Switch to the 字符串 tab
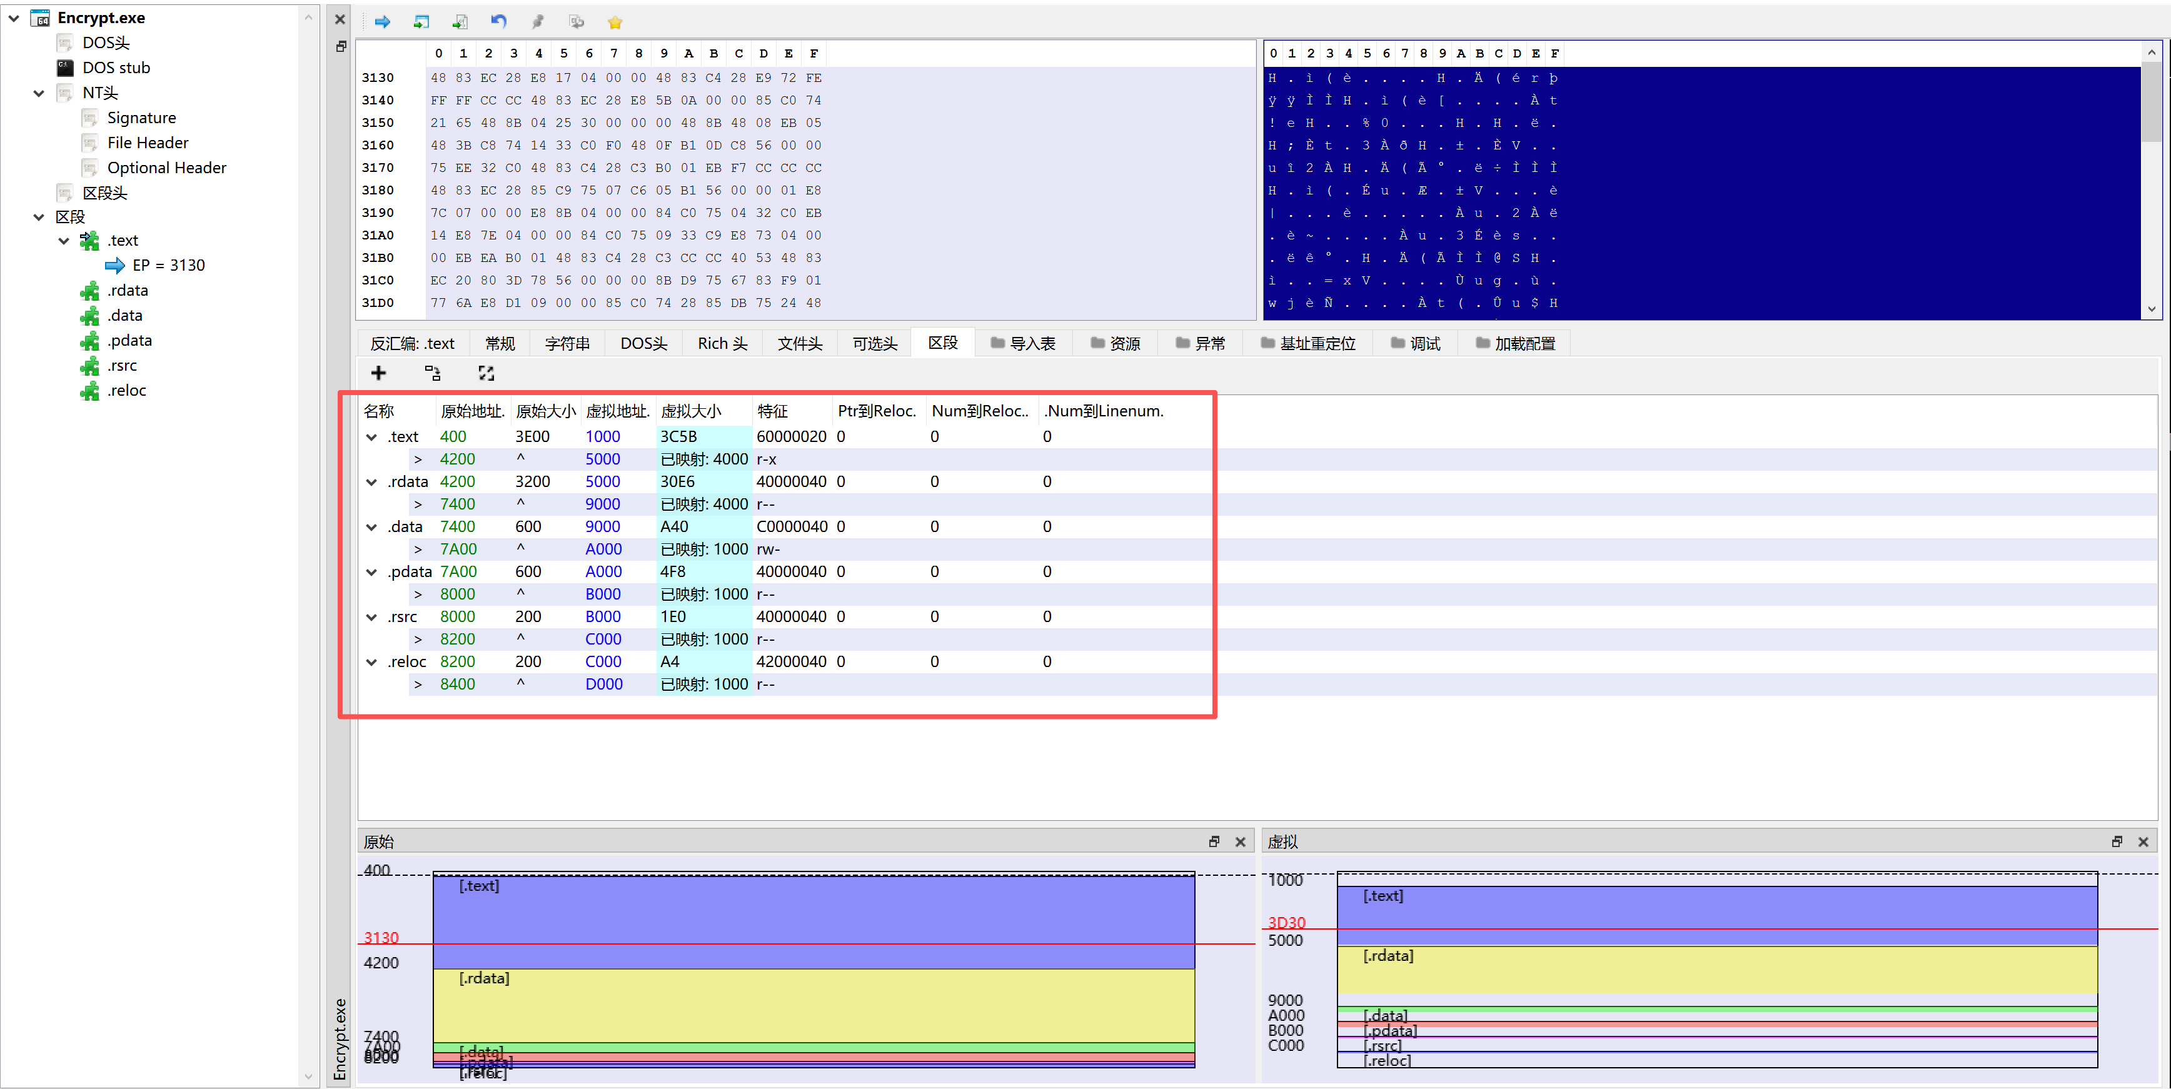This screenshot has height=1089, width=2171. coord(567,343)
